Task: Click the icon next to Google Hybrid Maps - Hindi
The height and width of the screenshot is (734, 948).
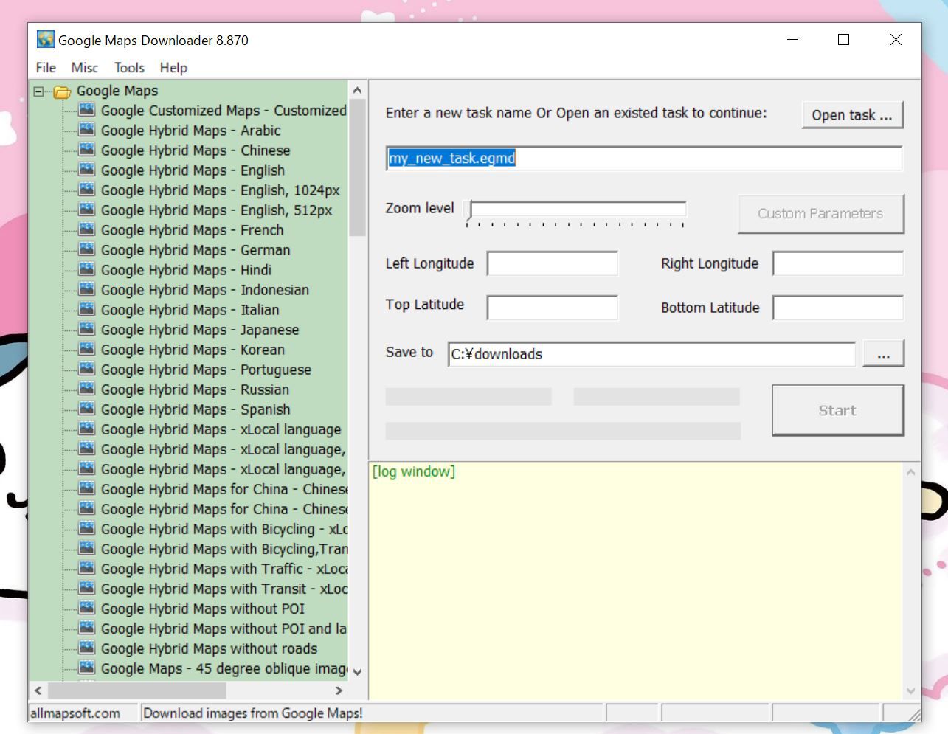Action: coord(87,269)
